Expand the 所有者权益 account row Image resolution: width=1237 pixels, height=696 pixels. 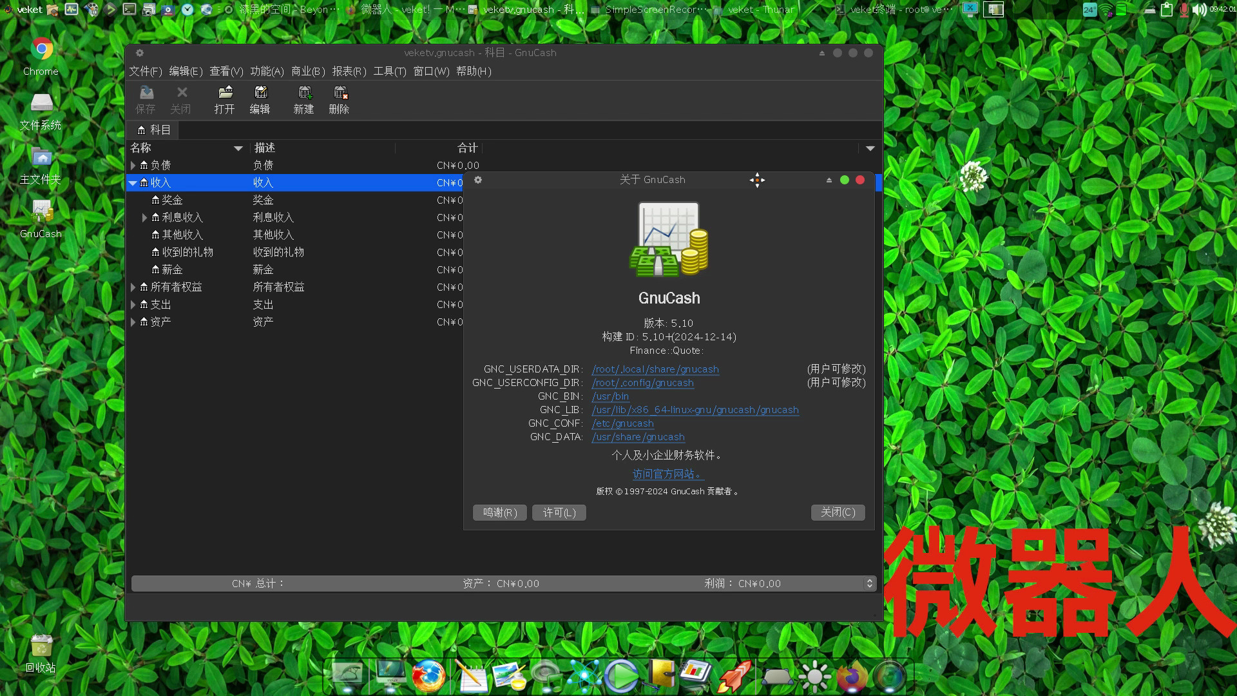click(133, 287)
